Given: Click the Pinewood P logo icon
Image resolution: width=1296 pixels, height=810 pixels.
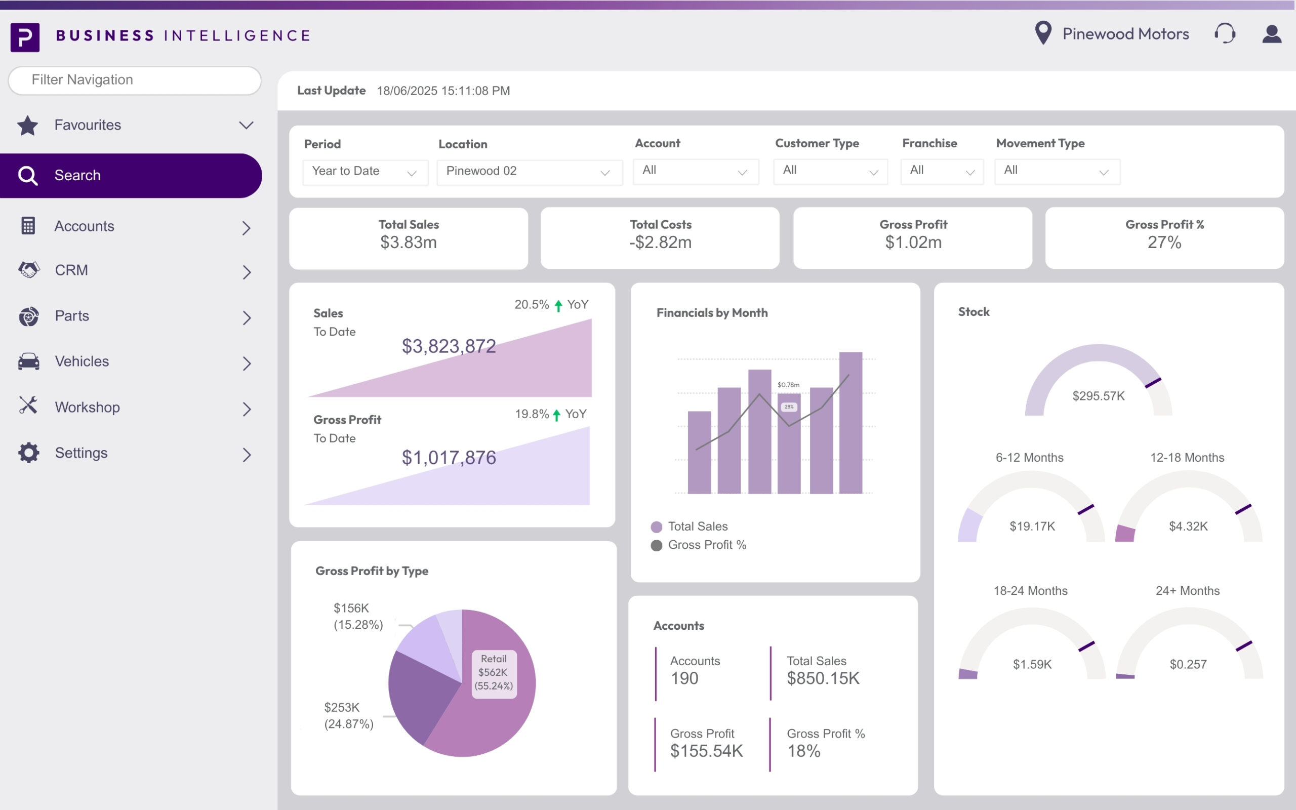Looking at the screenshot, I should [x=25, y=37].
